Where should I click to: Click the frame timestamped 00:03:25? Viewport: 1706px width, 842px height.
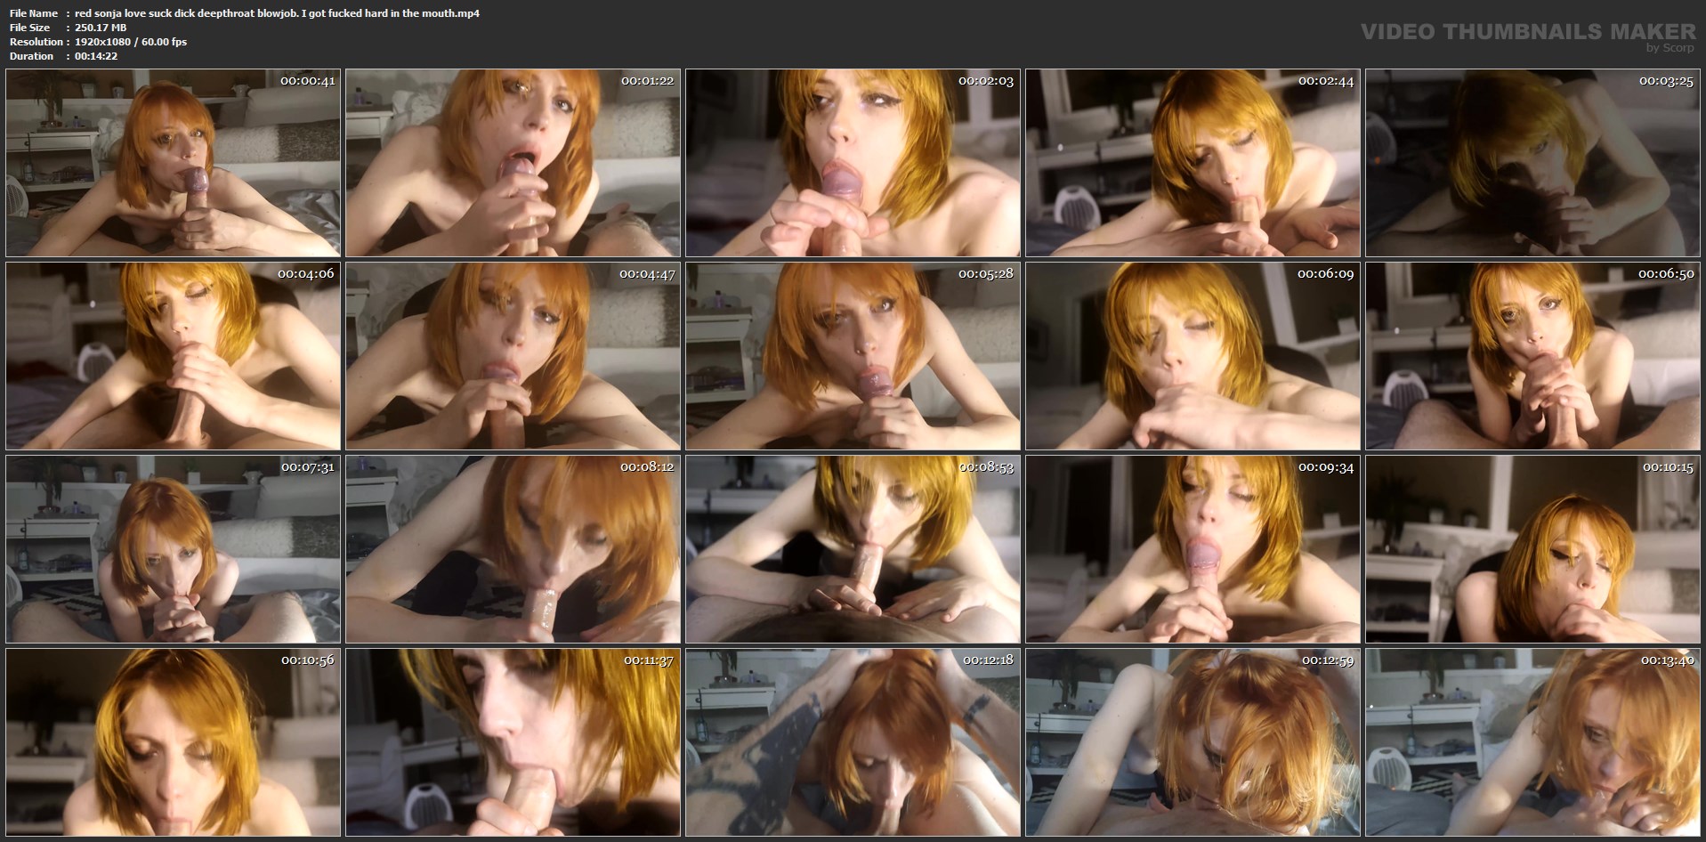1532,163
